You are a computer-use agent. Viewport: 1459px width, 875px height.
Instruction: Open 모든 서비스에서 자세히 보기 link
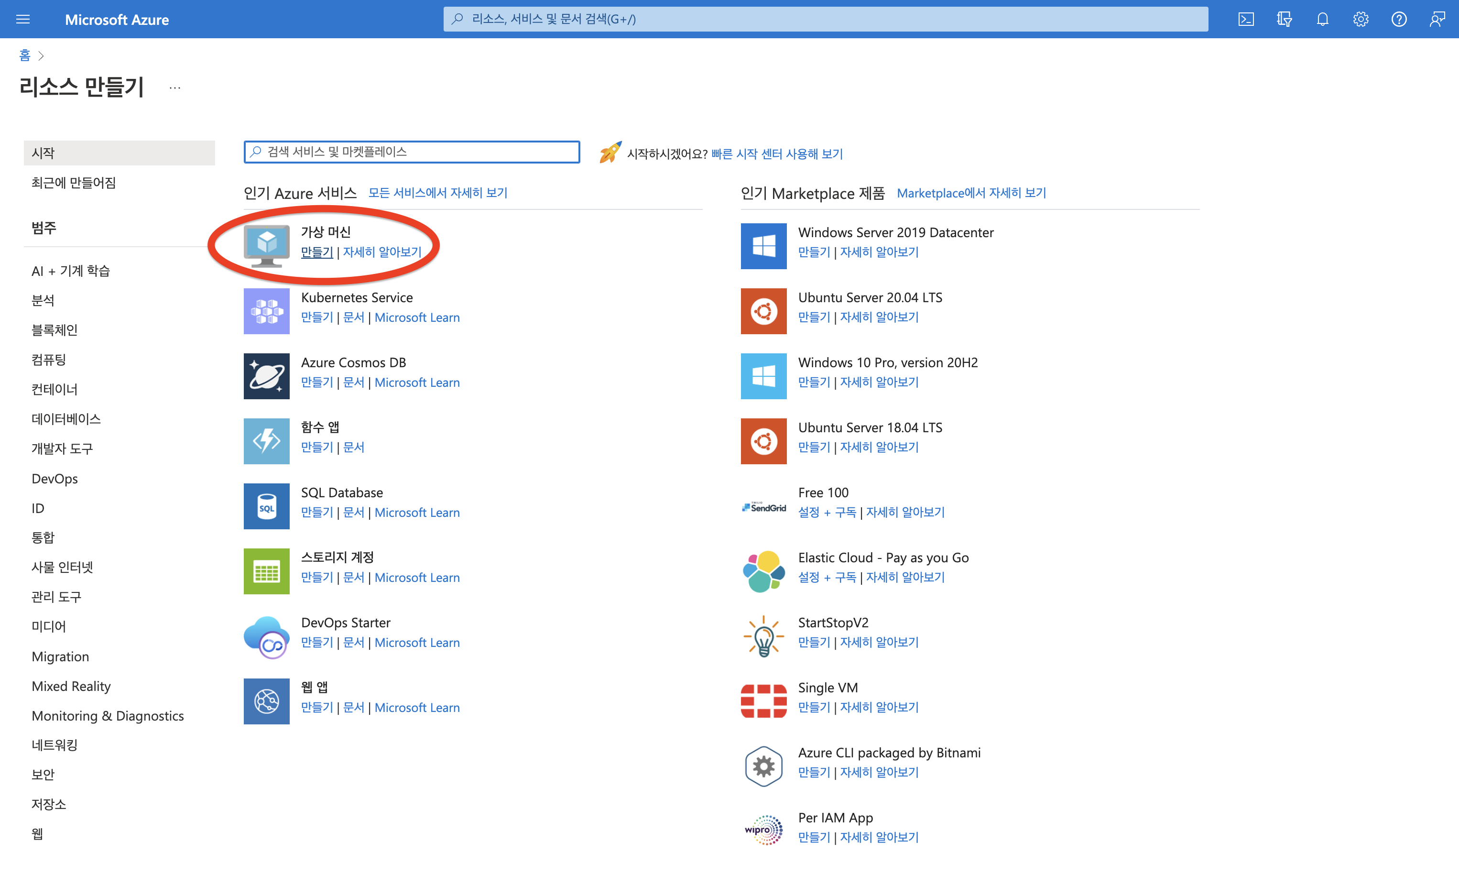click(x=438, y=193)
